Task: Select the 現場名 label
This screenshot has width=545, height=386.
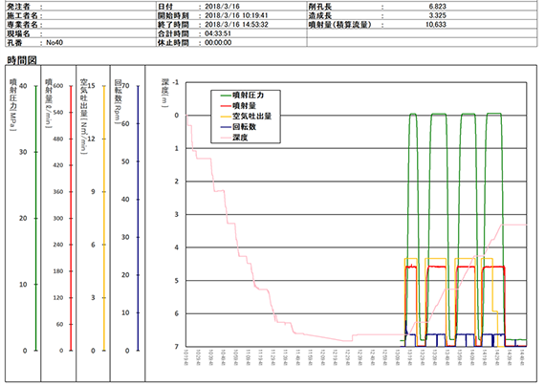Action: (18, 33)
